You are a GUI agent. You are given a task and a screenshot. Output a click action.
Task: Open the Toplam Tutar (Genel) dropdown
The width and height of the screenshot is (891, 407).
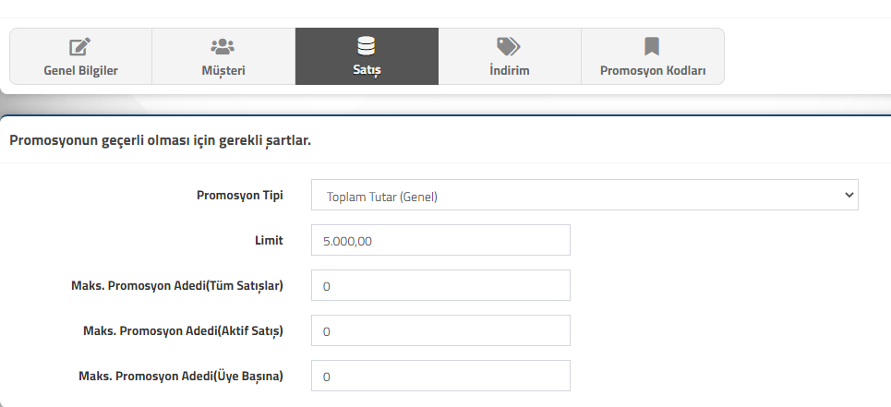point(584,195)
